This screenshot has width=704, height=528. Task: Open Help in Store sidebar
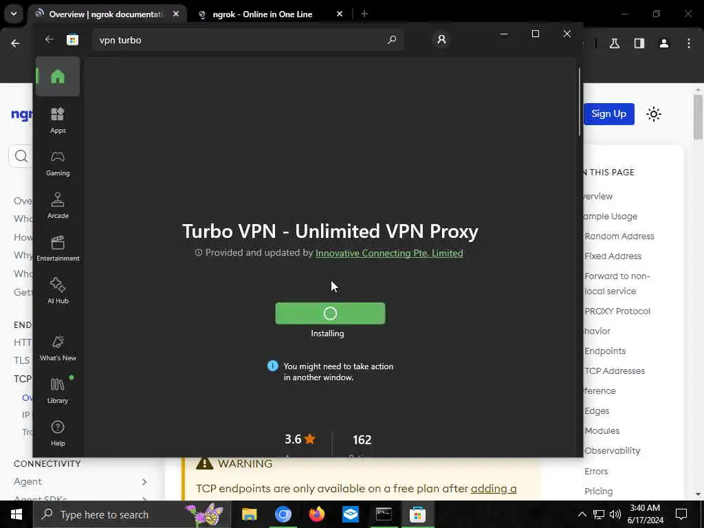58,433
